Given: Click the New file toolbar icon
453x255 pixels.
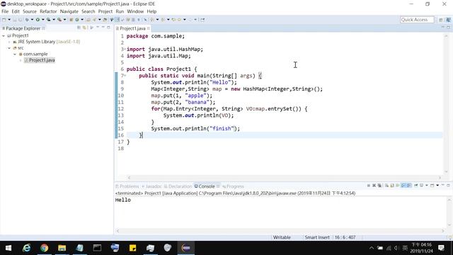Looking at the screenshot, I should pos(4,20).
